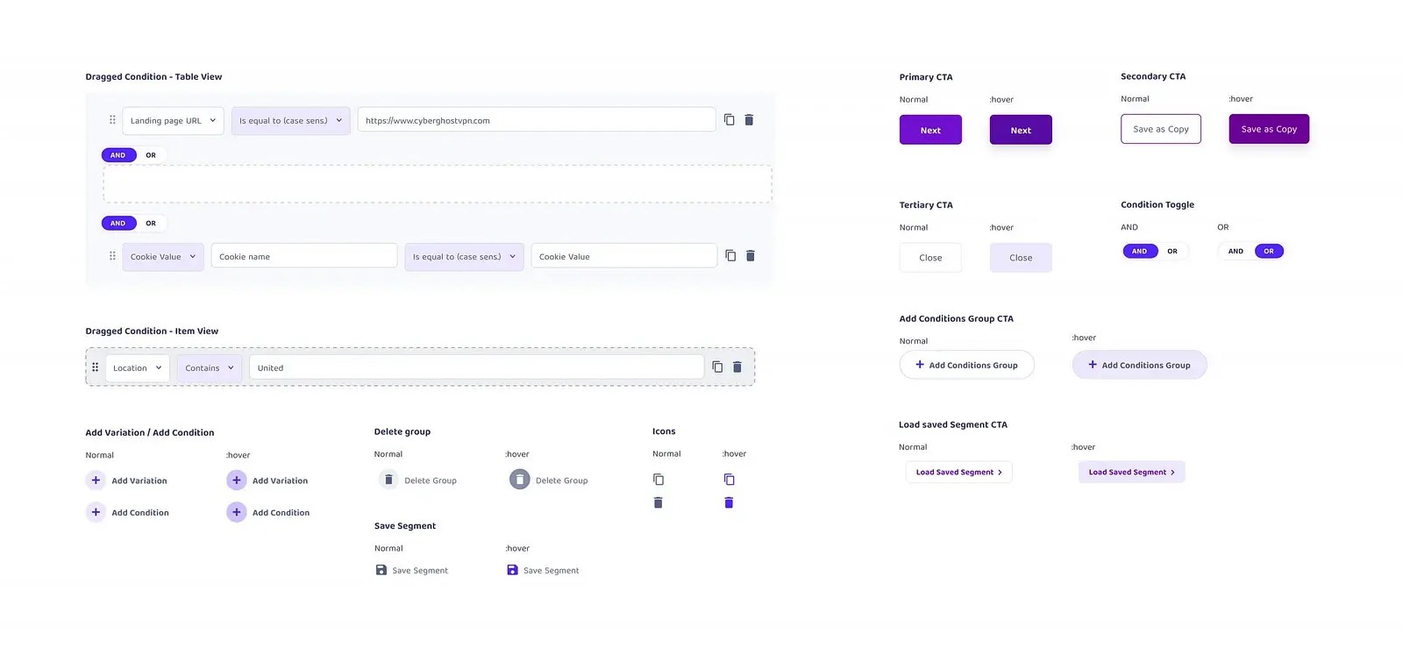Click the Load saved Segment CTA heading
Image resolution: width=1403 pixels, height=648 pixels.
point(953,424)
